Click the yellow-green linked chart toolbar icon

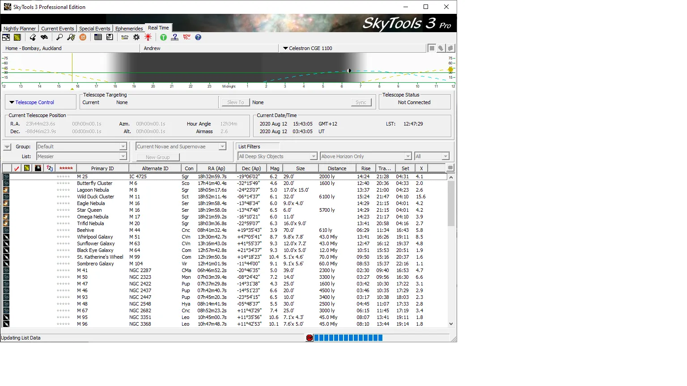click(17, 38)
